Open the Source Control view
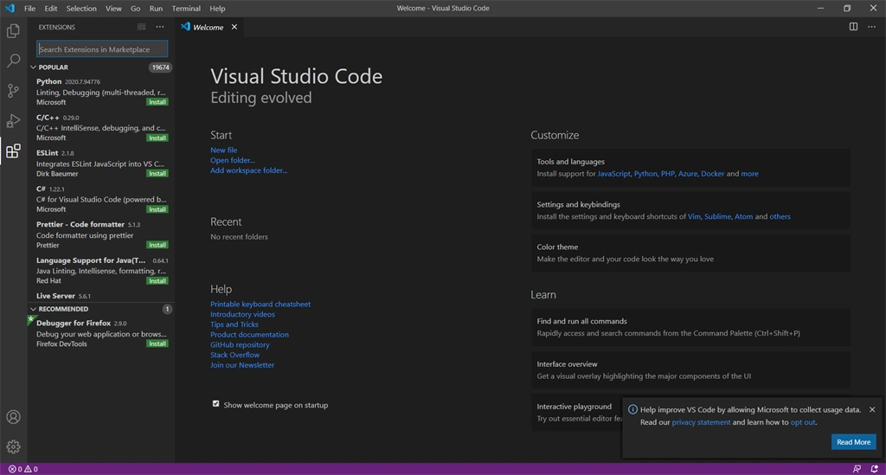886x475 pixels. pyautogui.click(x=13, y=90)
